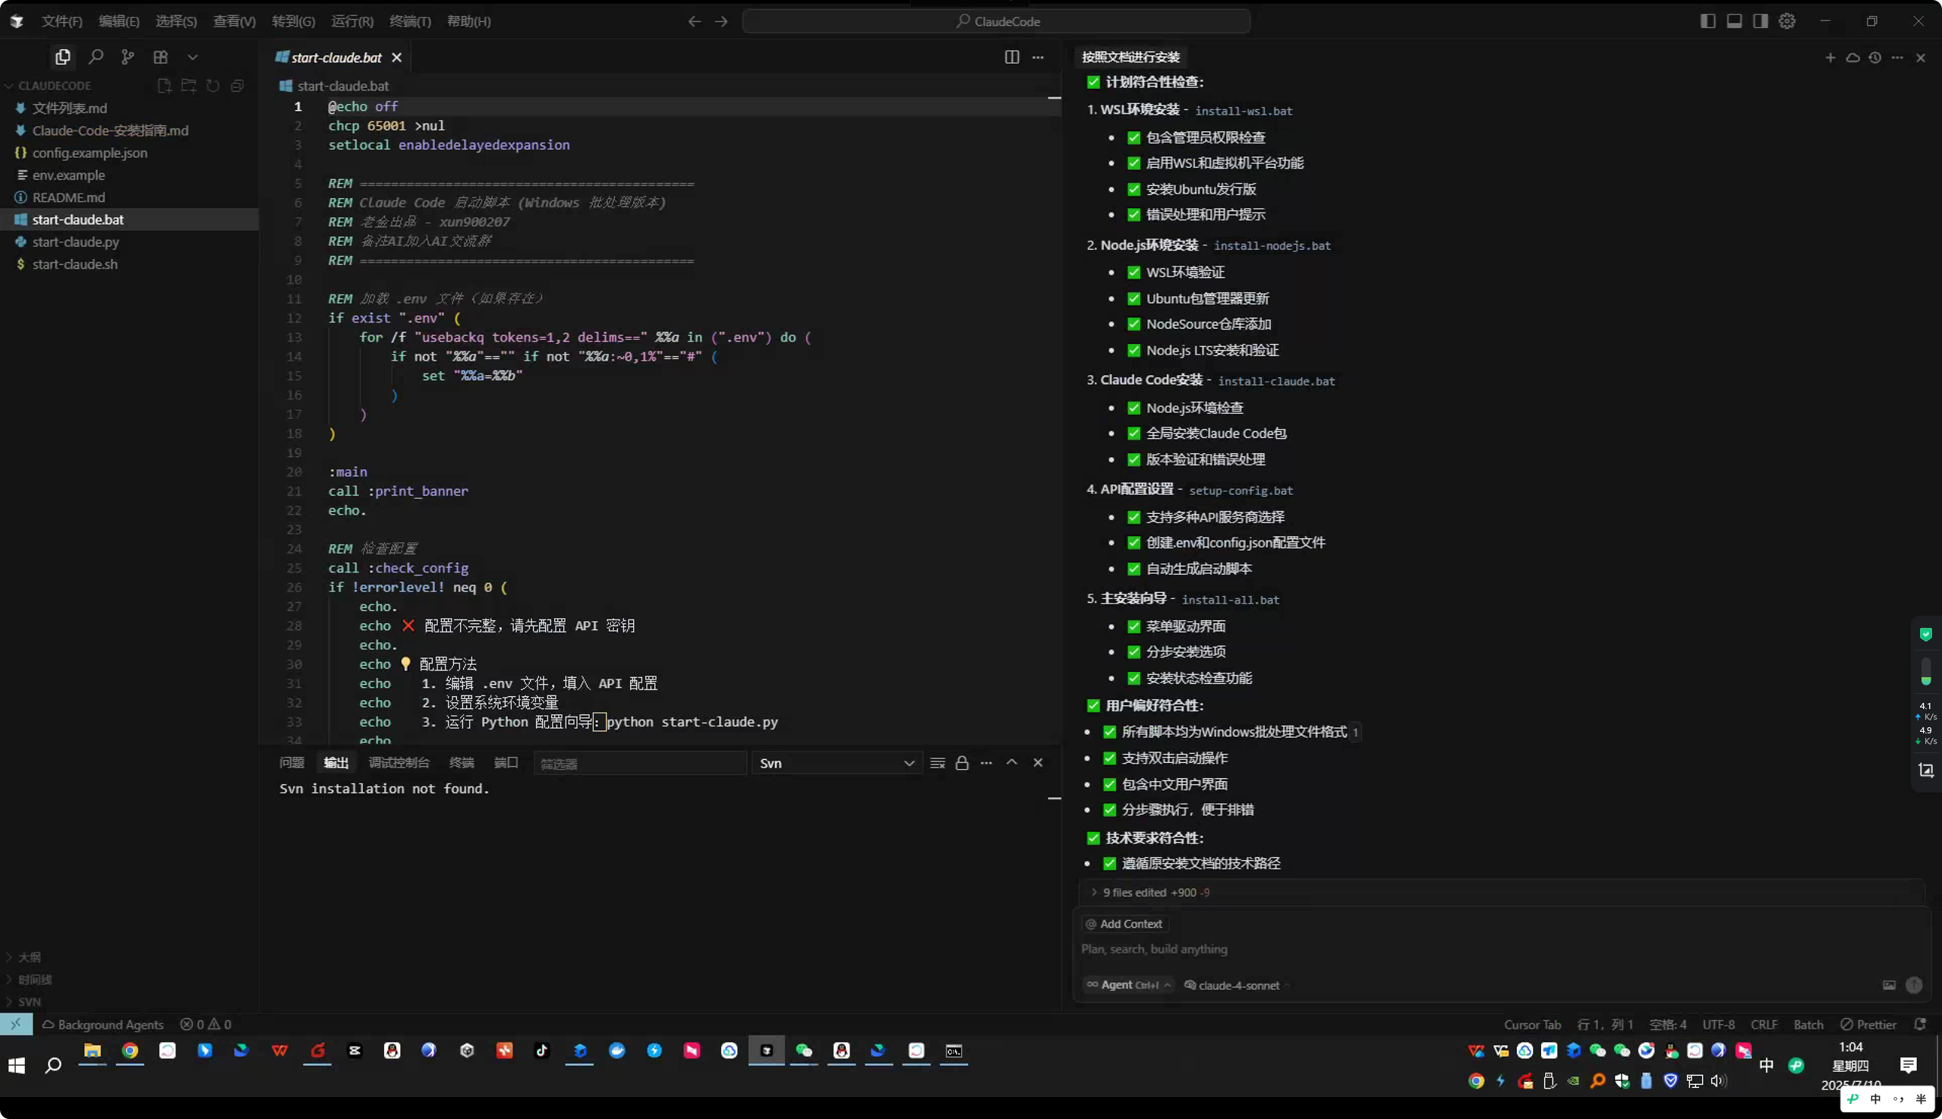Viewport: 1942px width, 1119px height.
Task: Open the Source Control view icon
Action: 128,57
